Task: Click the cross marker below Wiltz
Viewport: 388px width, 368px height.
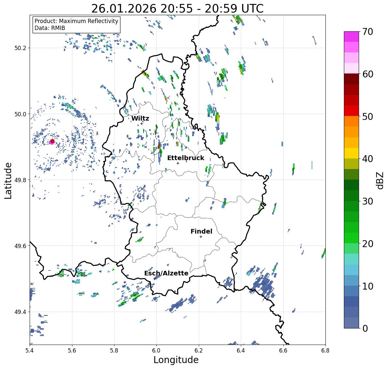Action: pyautogui.click(x=142, y=124)
